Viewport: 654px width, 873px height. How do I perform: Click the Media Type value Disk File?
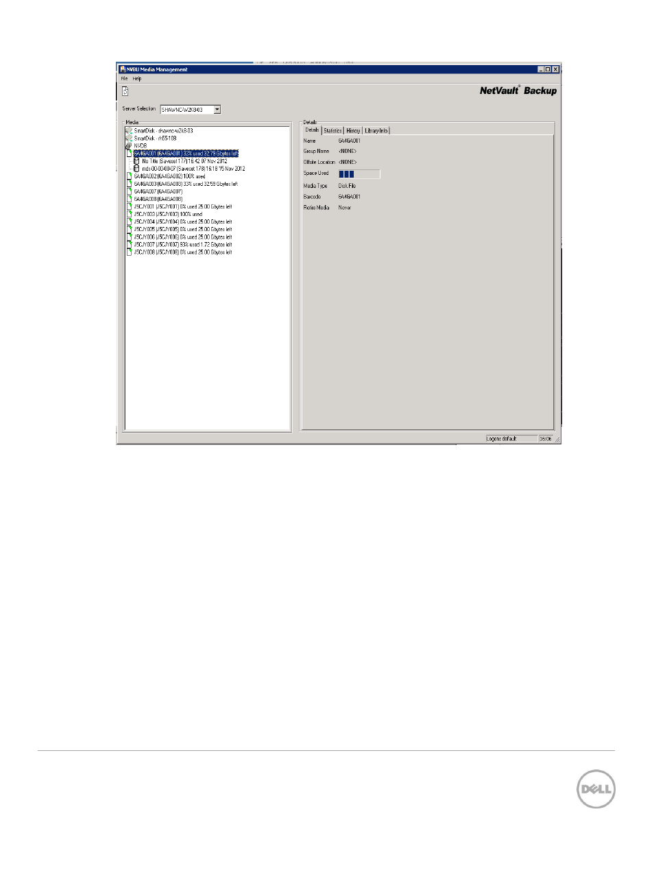347,186
